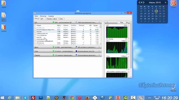The height and width of the screenshot is (100, 179).
Task: Open Photoshop from the taskbar
Action: coord(41,98)
